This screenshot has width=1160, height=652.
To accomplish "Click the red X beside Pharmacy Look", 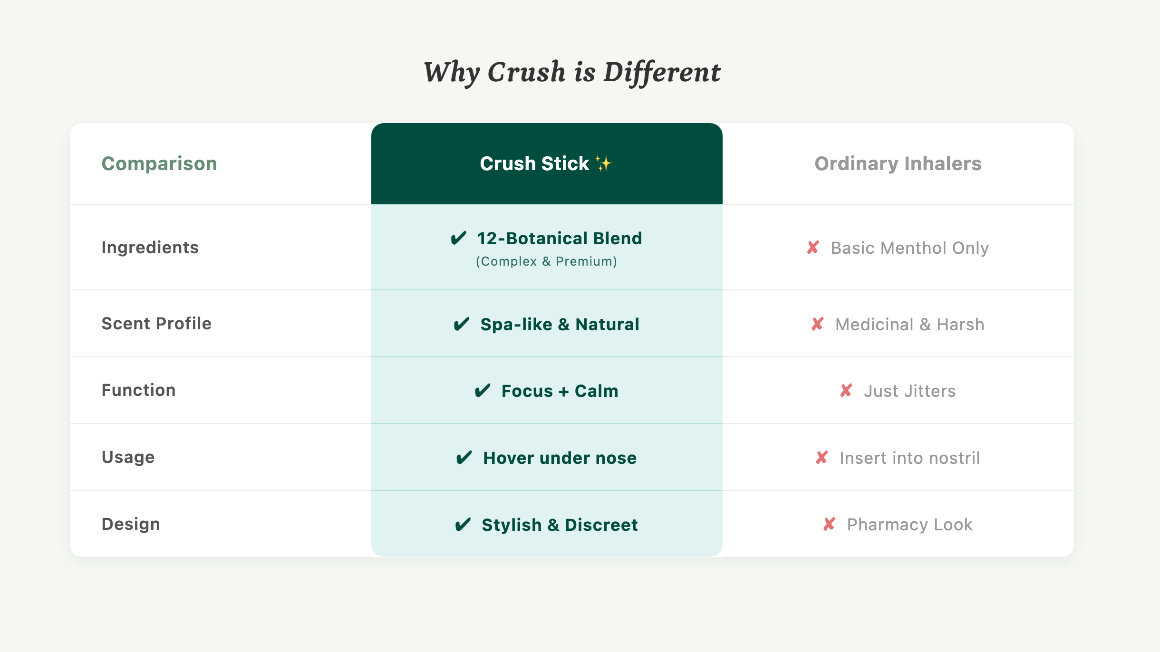I will (830, 524).
